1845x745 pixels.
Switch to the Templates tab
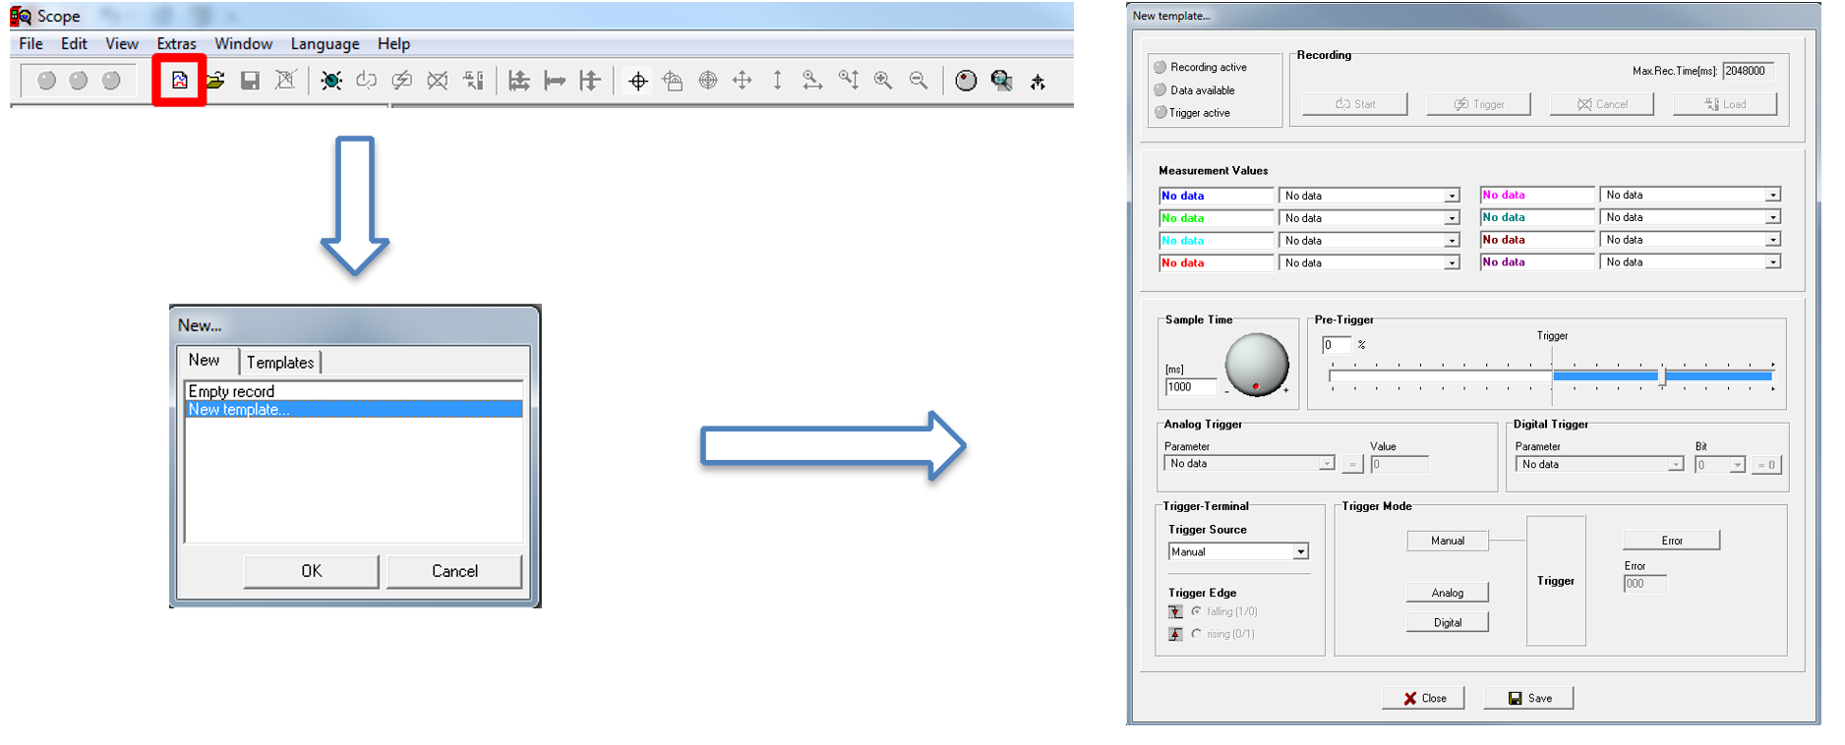pos(280,362)
